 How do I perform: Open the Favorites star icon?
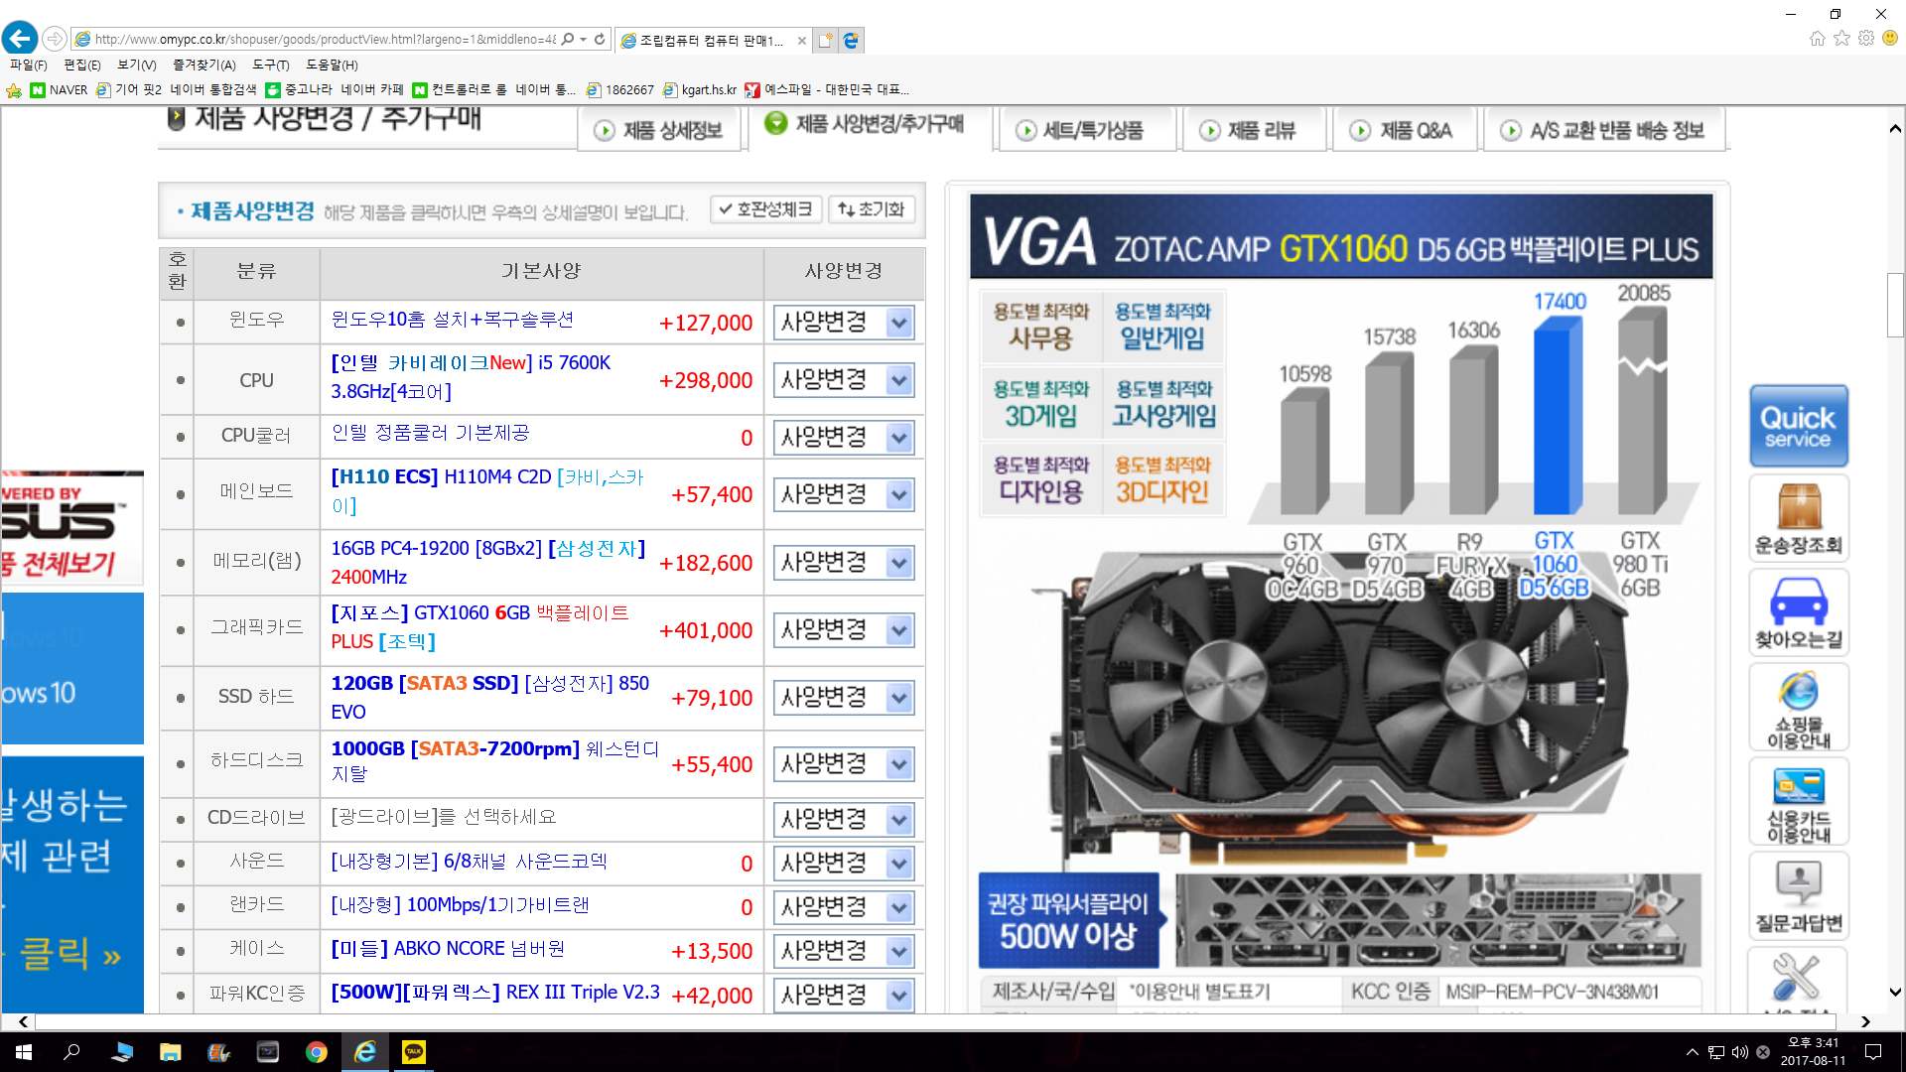[x=1841, y=38]
